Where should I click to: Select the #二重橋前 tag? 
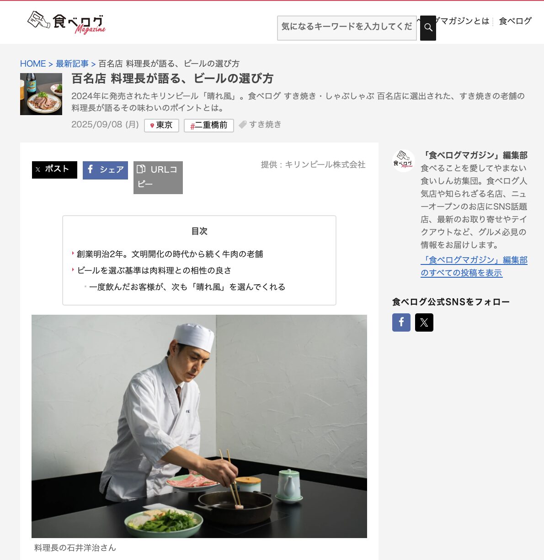point(208,125)
